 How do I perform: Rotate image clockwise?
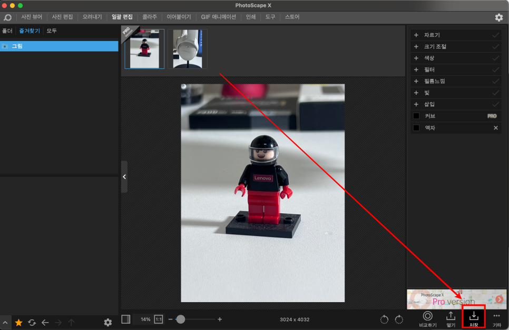click(399, 319)
